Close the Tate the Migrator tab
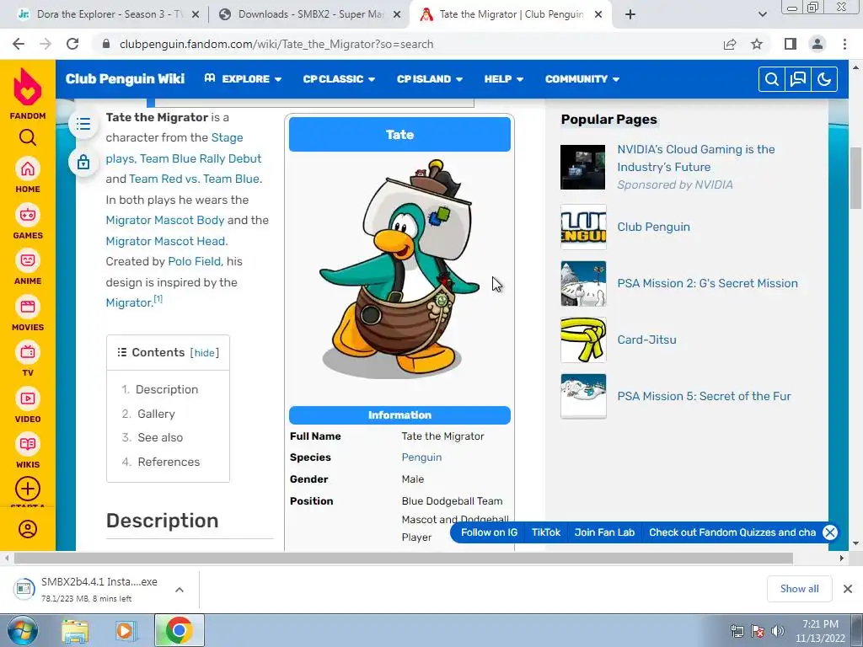The width and height of the screenshot is (863, 647). click(598, 15)
